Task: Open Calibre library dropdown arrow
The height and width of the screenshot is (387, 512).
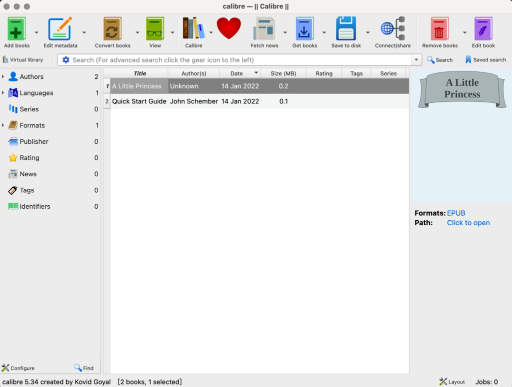Action: point(211,32)
